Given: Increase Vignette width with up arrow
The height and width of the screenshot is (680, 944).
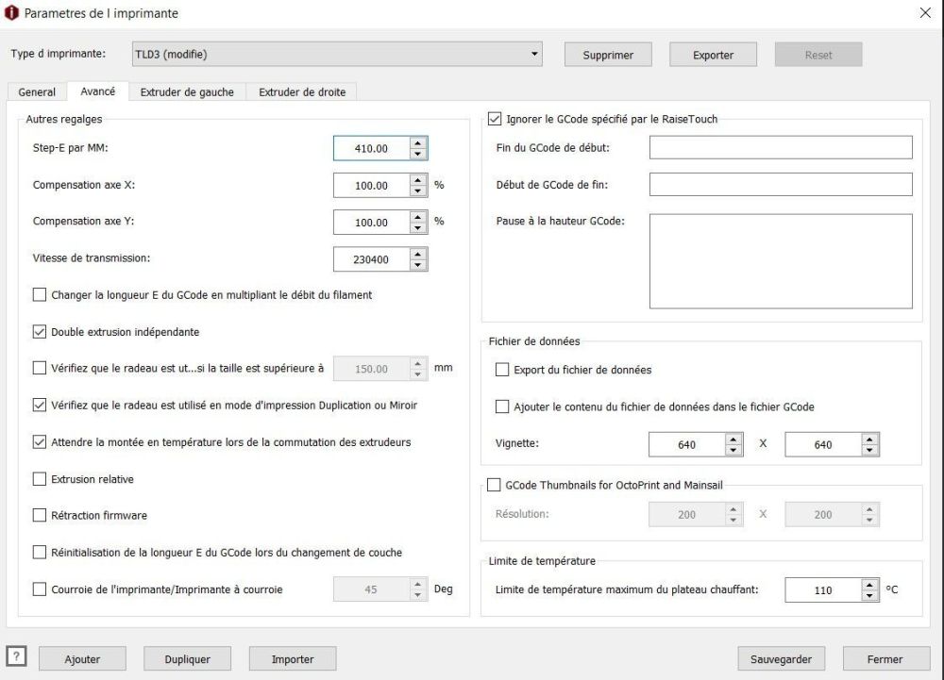Looking at the screenshot, I should (x=733, y=439).
